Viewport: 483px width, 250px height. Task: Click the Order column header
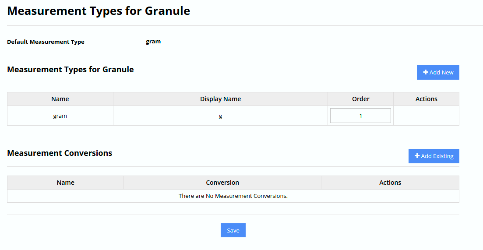(x=360, y=99)
